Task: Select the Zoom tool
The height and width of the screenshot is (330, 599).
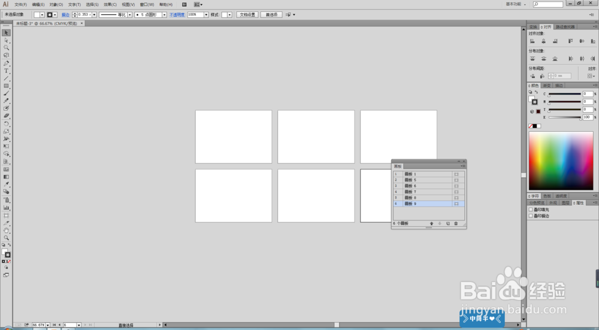Action: (x=6, y=238)
